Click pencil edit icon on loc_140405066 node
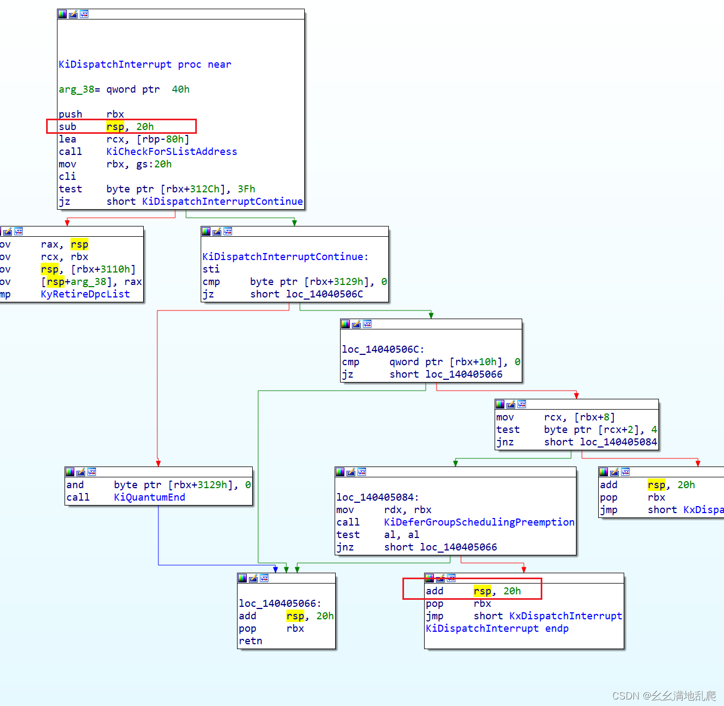The width and height of the screenshot is (724, 706). pos(253,578)
